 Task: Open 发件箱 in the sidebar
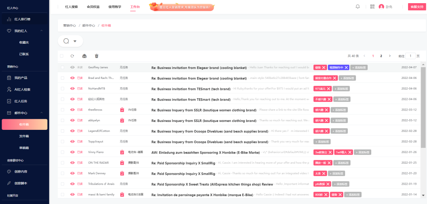pyautogui.click(x=24, y=136)
